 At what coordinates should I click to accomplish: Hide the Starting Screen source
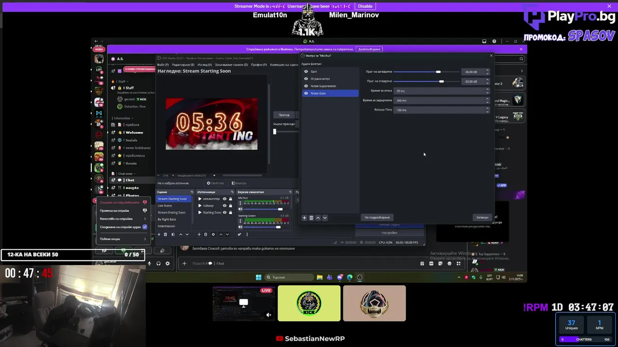225,212
